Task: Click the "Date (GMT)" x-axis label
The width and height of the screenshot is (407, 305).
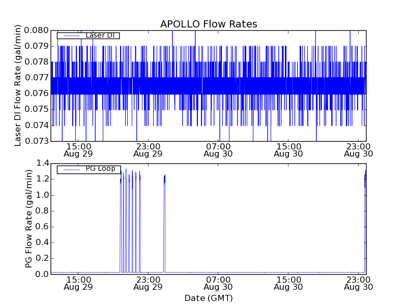Action: 209,298
